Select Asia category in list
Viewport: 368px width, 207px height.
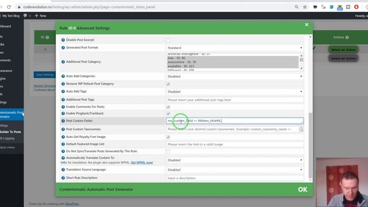232,58
